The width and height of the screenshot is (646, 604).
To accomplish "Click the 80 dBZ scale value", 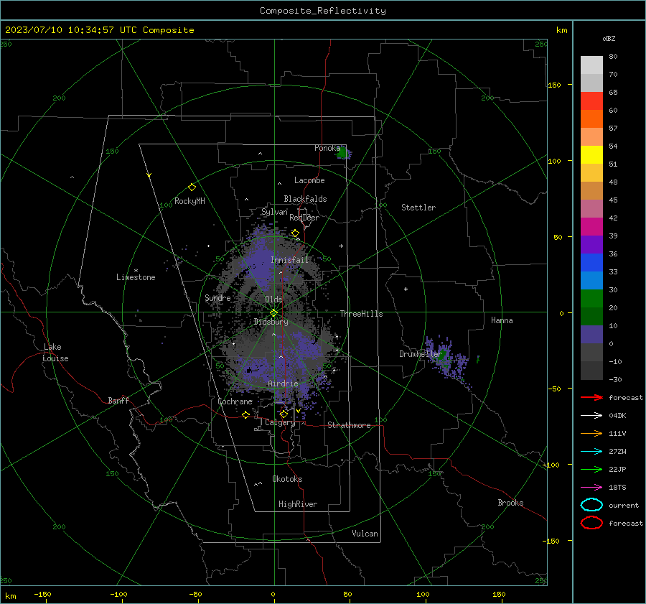I will coord(613,57).
